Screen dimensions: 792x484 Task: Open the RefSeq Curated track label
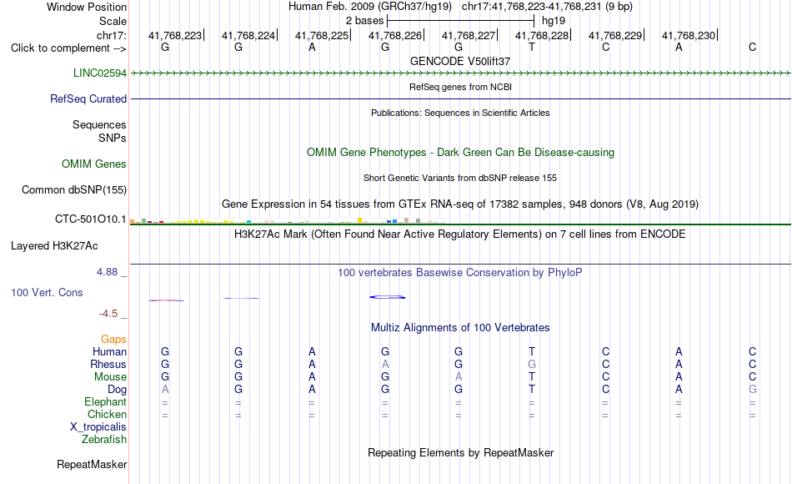(x=88, y=98)
